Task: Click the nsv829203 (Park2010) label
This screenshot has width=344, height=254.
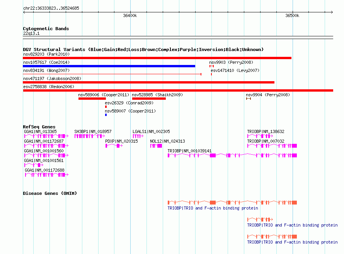Action: (x=46, y=54)
